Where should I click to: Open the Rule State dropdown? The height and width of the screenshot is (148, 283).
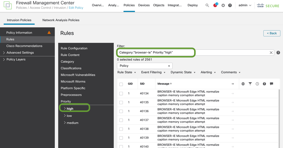(x=127, y=72)
